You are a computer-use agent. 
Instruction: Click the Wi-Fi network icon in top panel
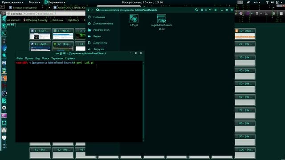click(x=267, y=2)
